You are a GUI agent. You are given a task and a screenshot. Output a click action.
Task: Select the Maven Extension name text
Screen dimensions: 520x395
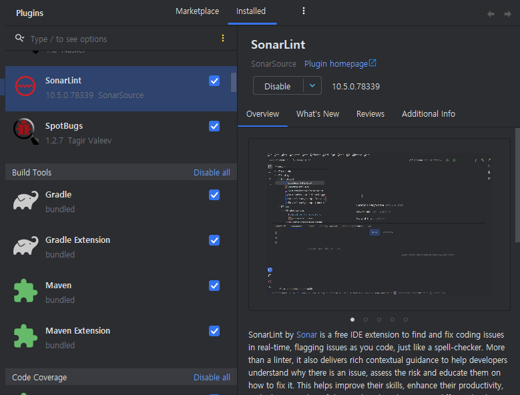[x=77, y=331]
